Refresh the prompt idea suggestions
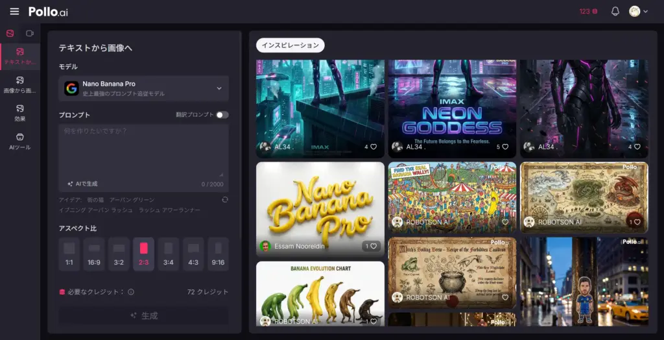The height and width of the screenshot is (340, 664). (x=224, y=200)
